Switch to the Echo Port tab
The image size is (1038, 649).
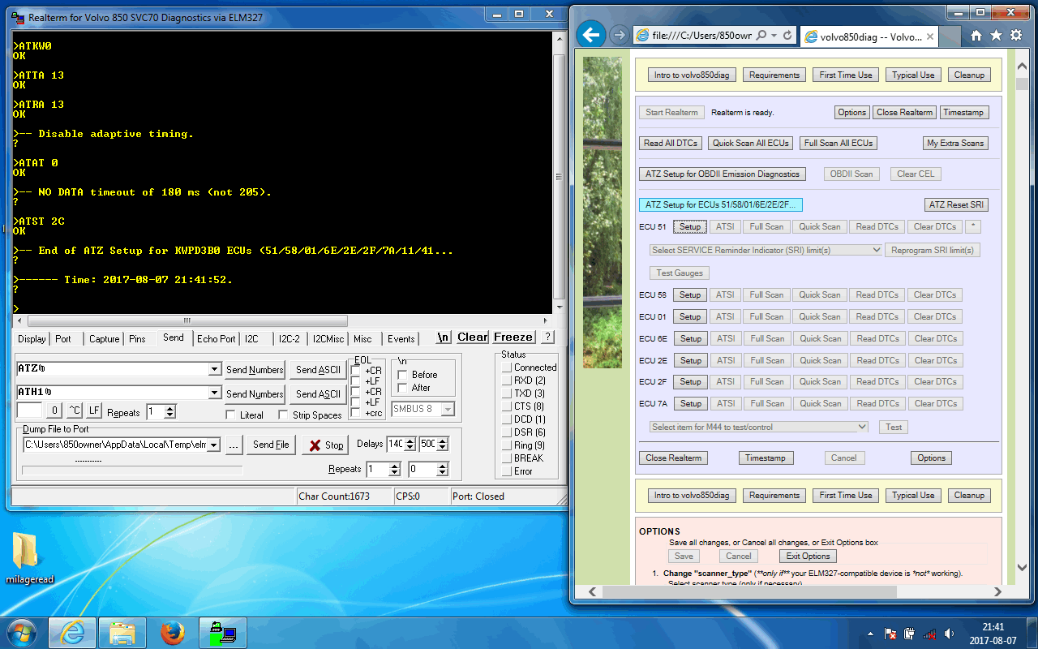[x=217, y=338]
